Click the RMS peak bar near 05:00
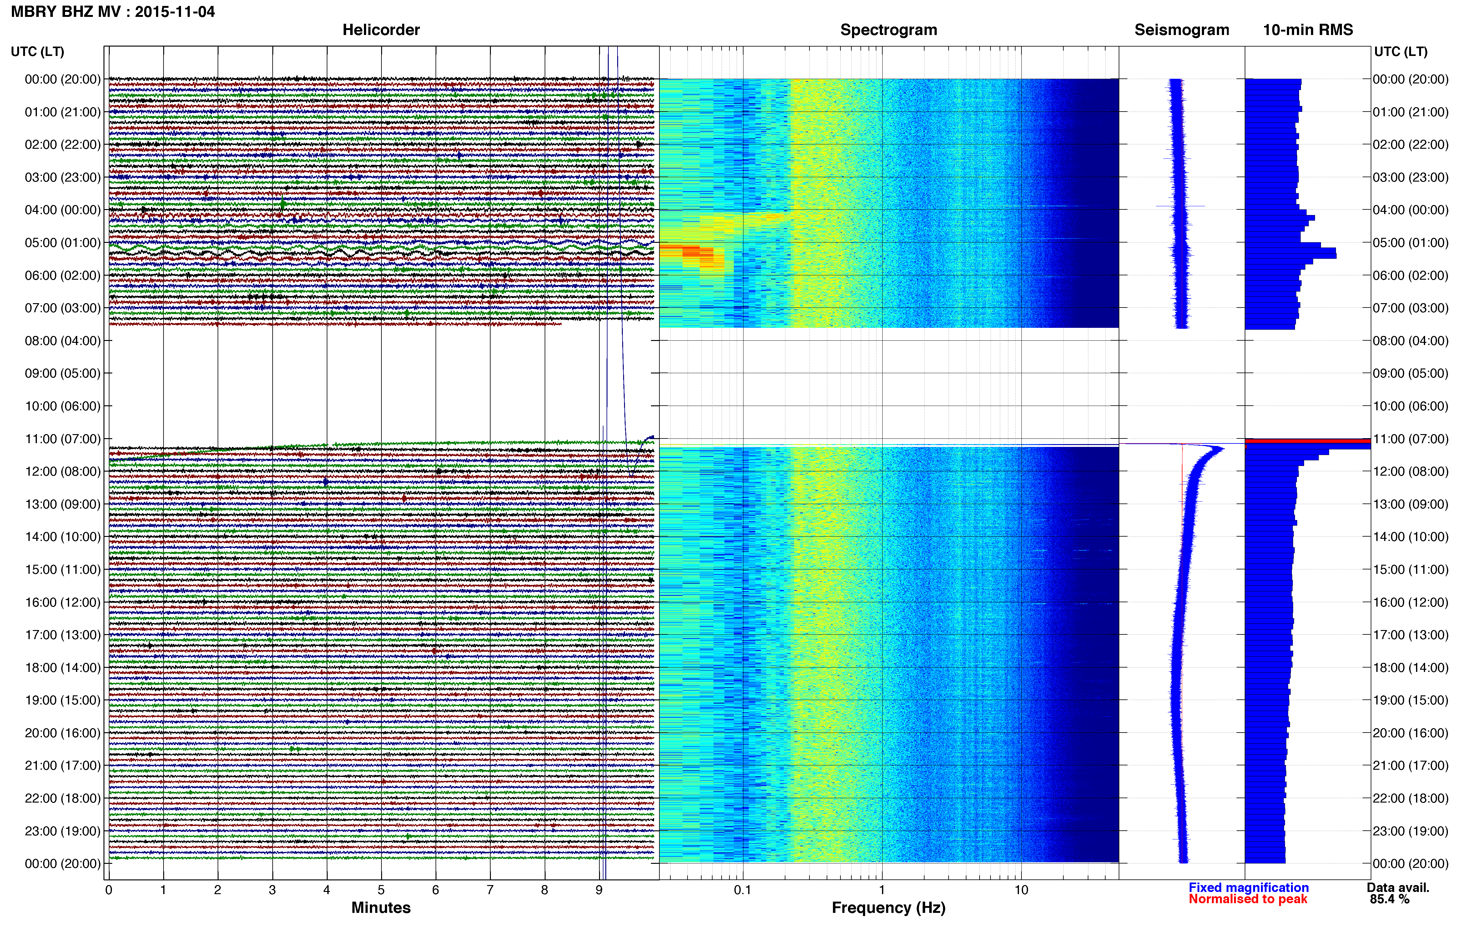 click(1290, 253)
